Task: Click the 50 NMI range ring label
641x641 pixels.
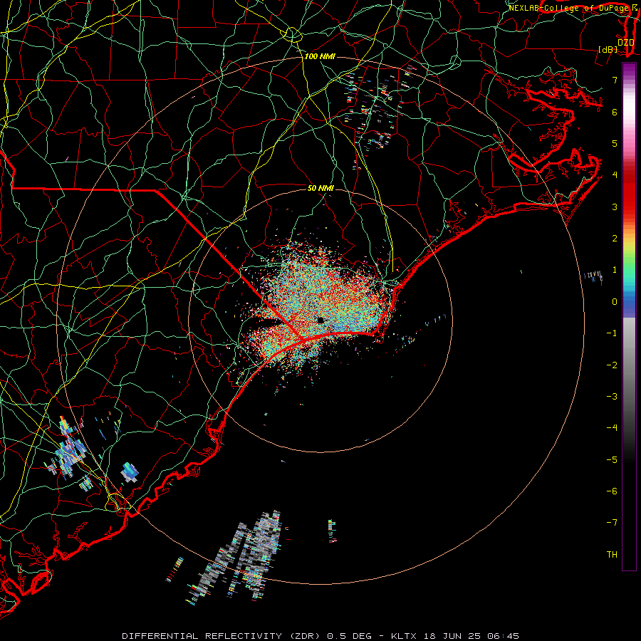Action: pos(320,188)
